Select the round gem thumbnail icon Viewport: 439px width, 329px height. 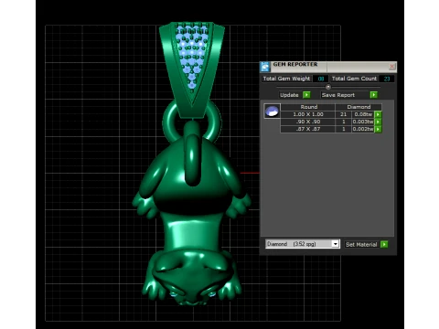[x=272, y=111]
